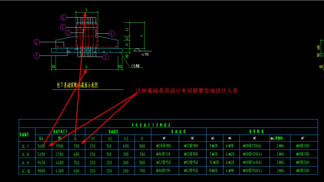Click the 3900 width value in row JC-7

point(60,146)
